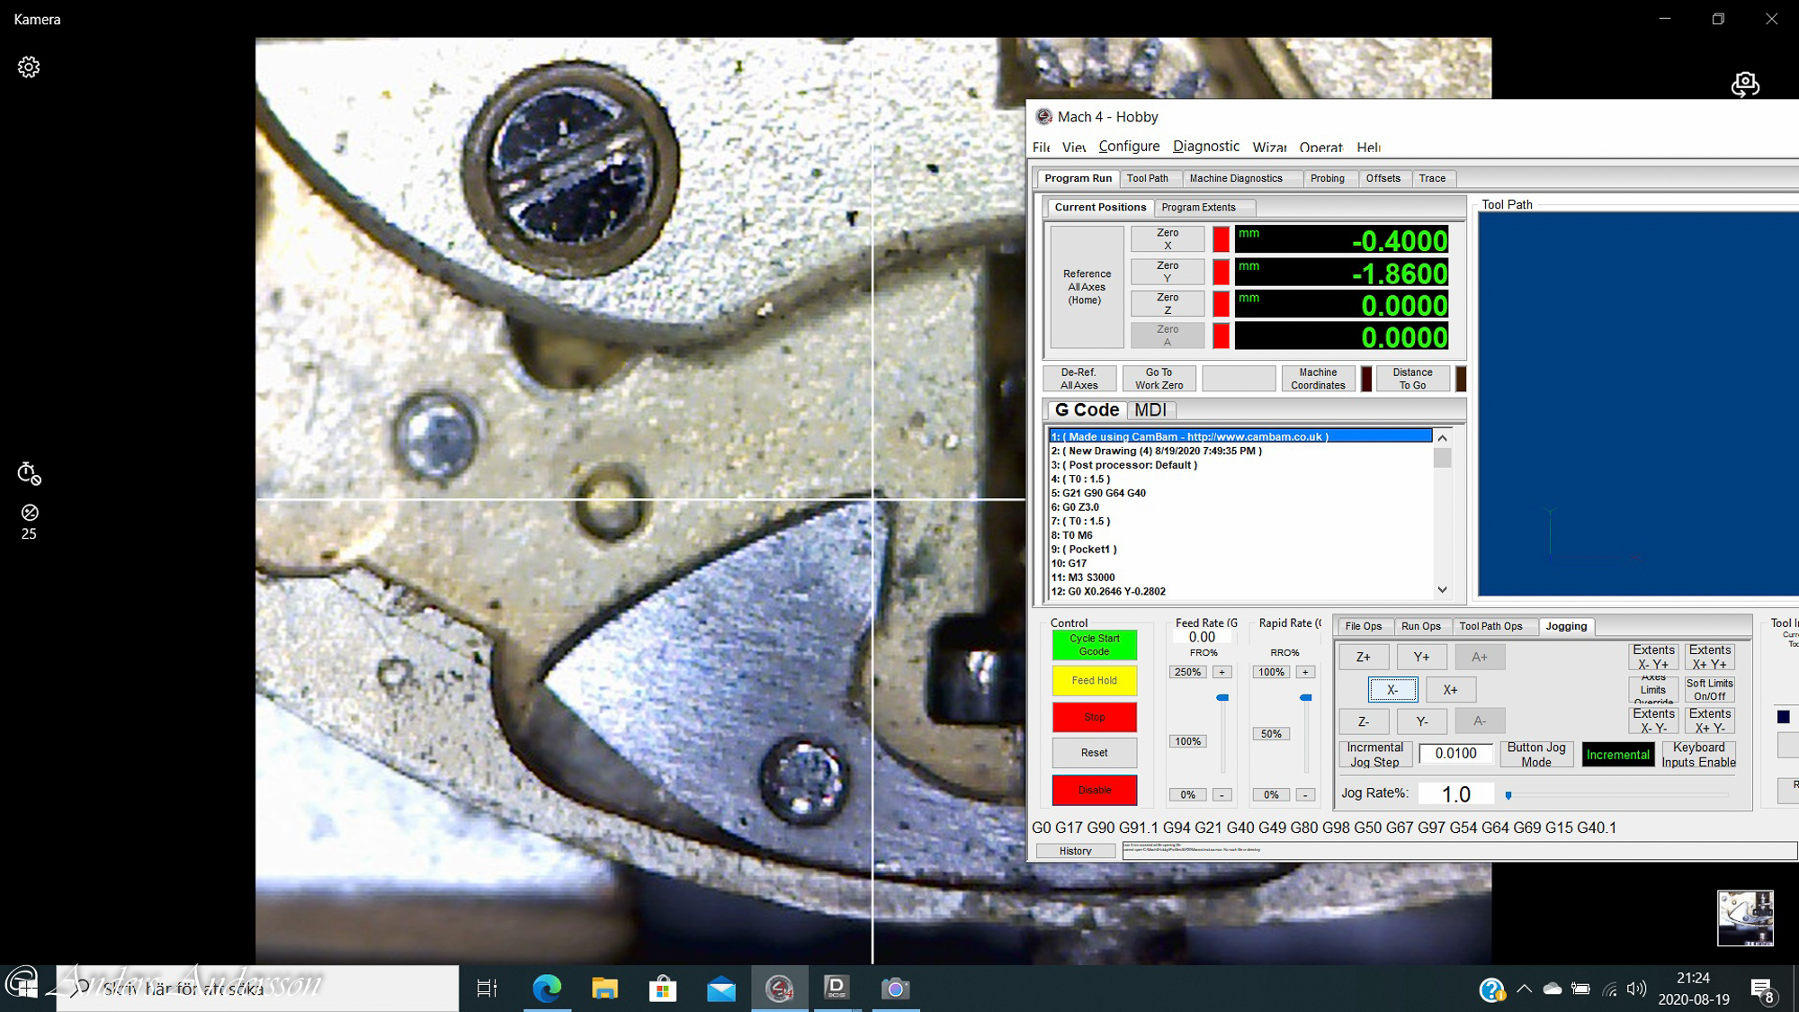Click the Zero X button
The image size is (1799, 1012).
[x=1167, y=238]
